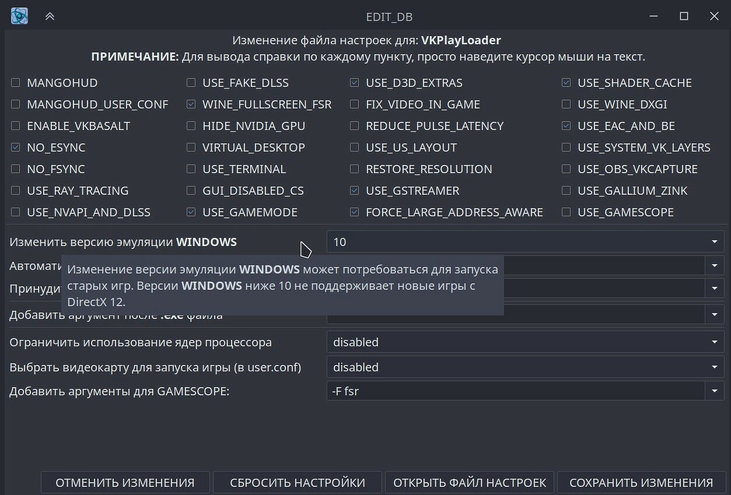Maximize the EDIT_DB window
The image size is (731, 495).
pos(684,16)
